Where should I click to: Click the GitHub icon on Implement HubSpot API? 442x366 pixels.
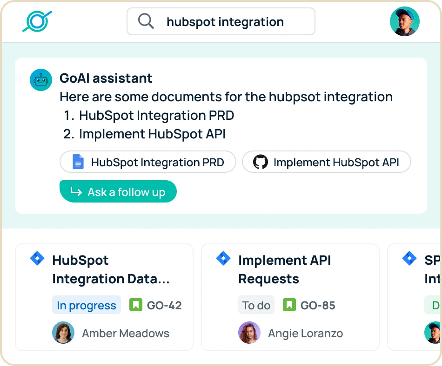(261, 162)
